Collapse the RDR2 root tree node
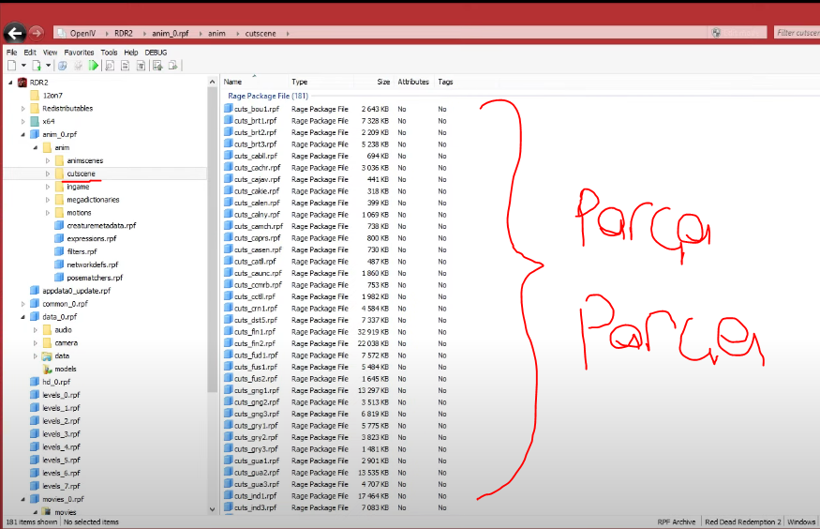Image resolution: width=820 pixels, height=529 pixels. click(10, 83)
